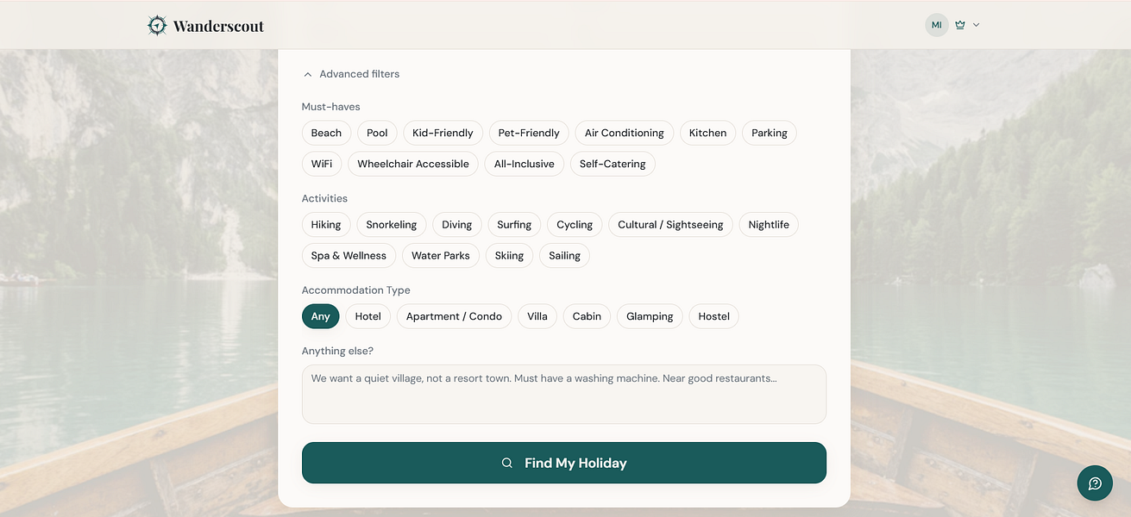Enable the Kid-Friendly filter

(x=443, y=133)
